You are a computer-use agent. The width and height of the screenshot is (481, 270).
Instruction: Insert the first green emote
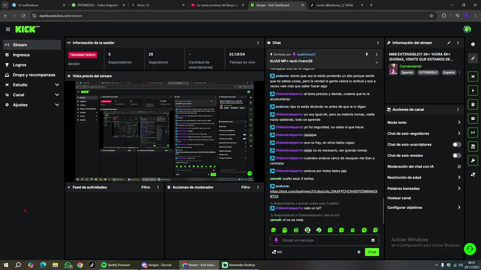coord(274,230)
